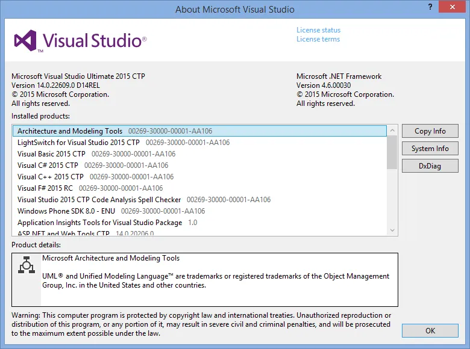Click the Installed products label
Viewport: 470px width, 349px height.
coord(40,116)
